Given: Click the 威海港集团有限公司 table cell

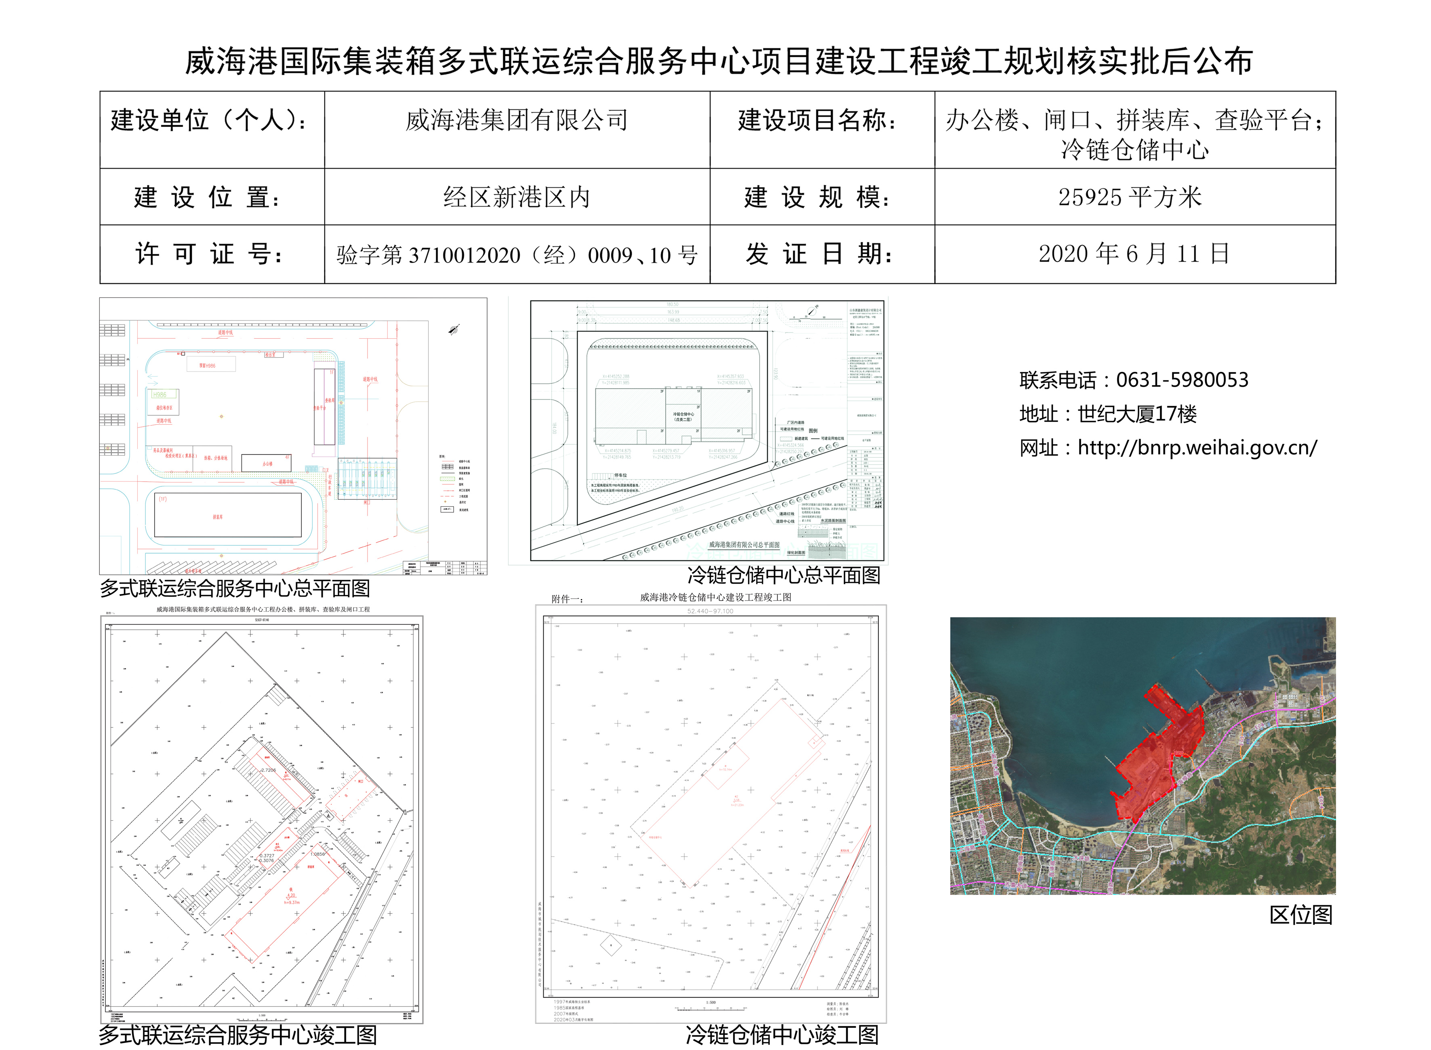Looking at the screenshot, I should [x=517, y=121].
